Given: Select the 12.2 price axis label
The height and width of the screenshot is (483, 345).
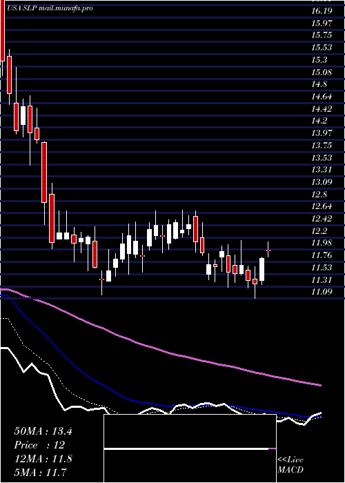Looking at the screenshot, I should (x=319, y=231).
